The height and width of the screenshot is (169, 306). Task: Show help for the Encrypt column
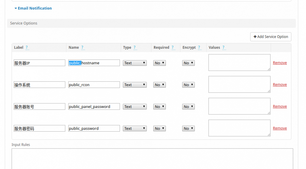click(199, 47)
